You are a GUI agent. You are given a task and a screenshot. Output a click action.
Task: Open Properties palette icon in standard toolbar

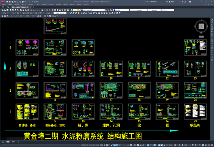tap(52, 10)
